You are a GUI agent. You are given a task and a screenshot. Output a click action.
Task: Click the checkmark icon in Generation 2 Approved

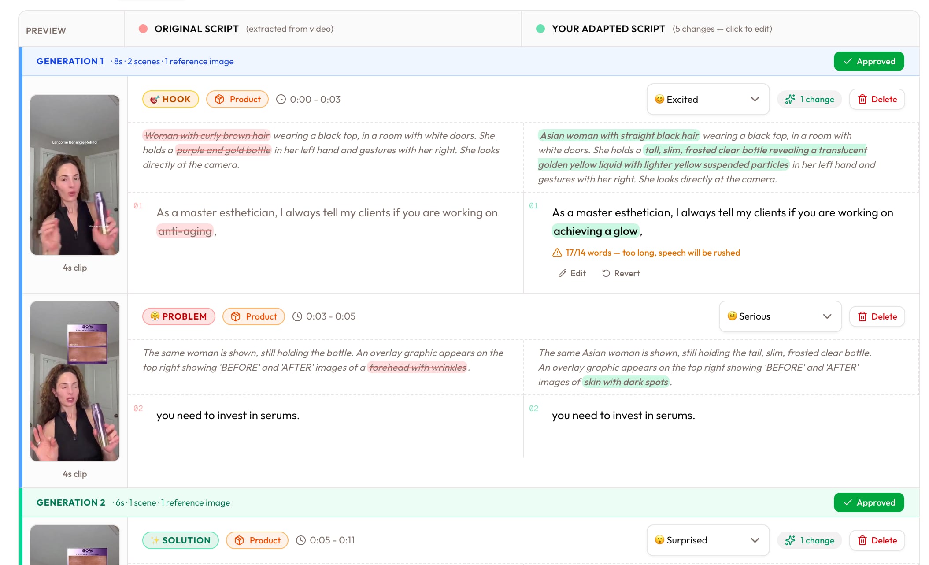[848, 502]
